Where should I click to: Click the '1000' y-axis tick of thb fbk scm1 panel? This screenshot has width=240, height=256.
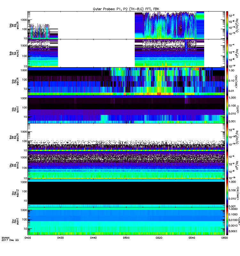[24, 98]
